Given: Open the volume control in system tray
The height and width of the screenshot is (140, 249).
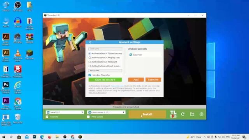Looking at the screenshot, I should (x=208, y=137).
